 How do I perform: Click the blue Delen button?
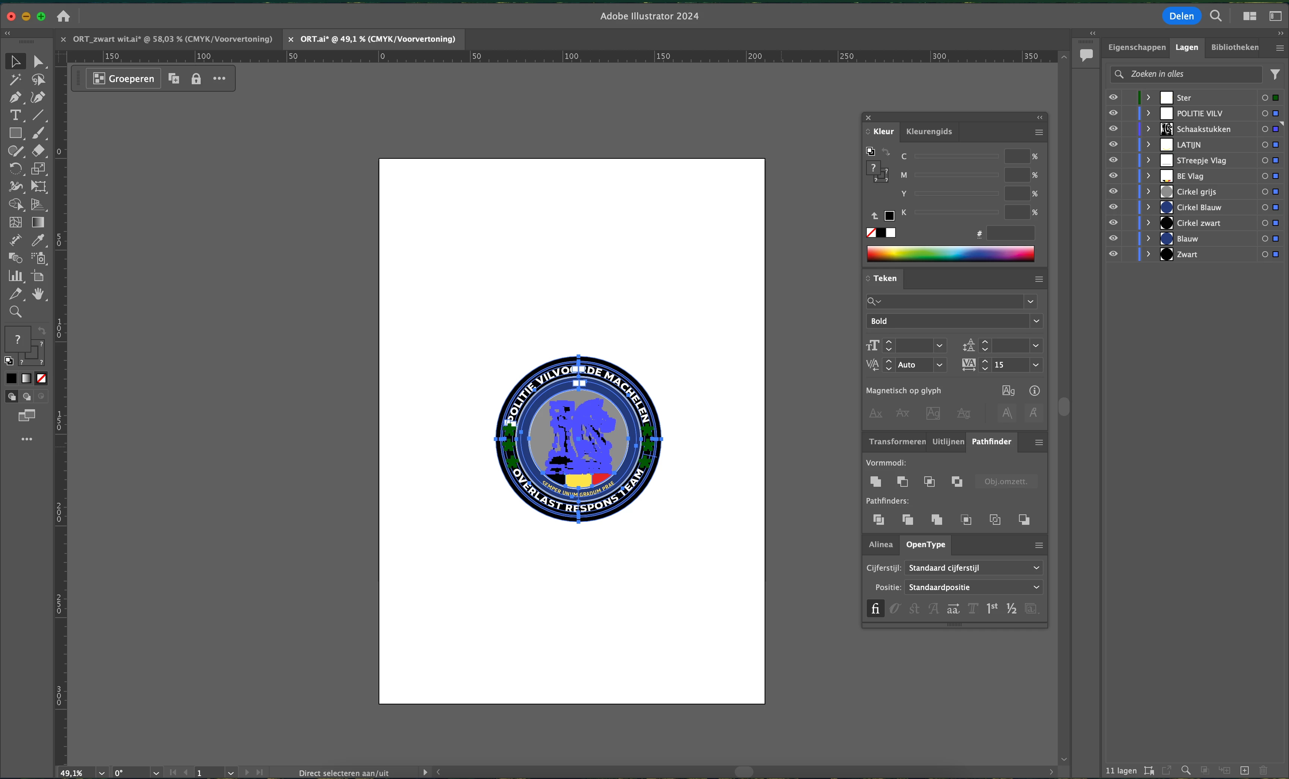point(1181,16)
